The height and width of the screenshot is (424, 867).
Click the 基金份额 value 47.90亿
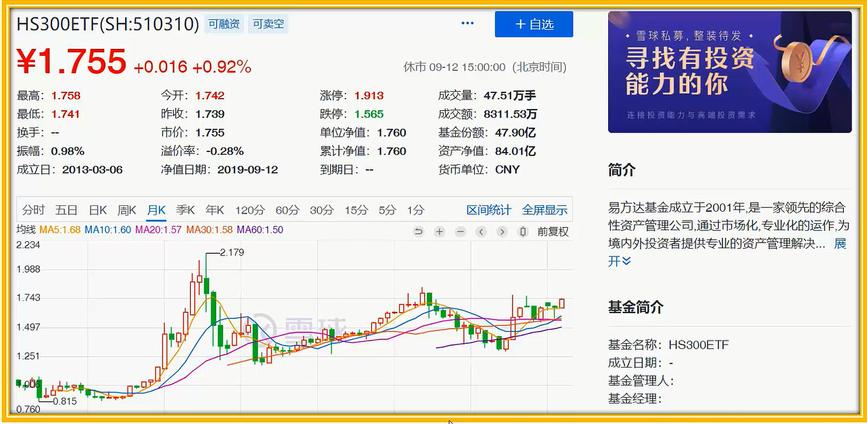[x=516, y=133]
